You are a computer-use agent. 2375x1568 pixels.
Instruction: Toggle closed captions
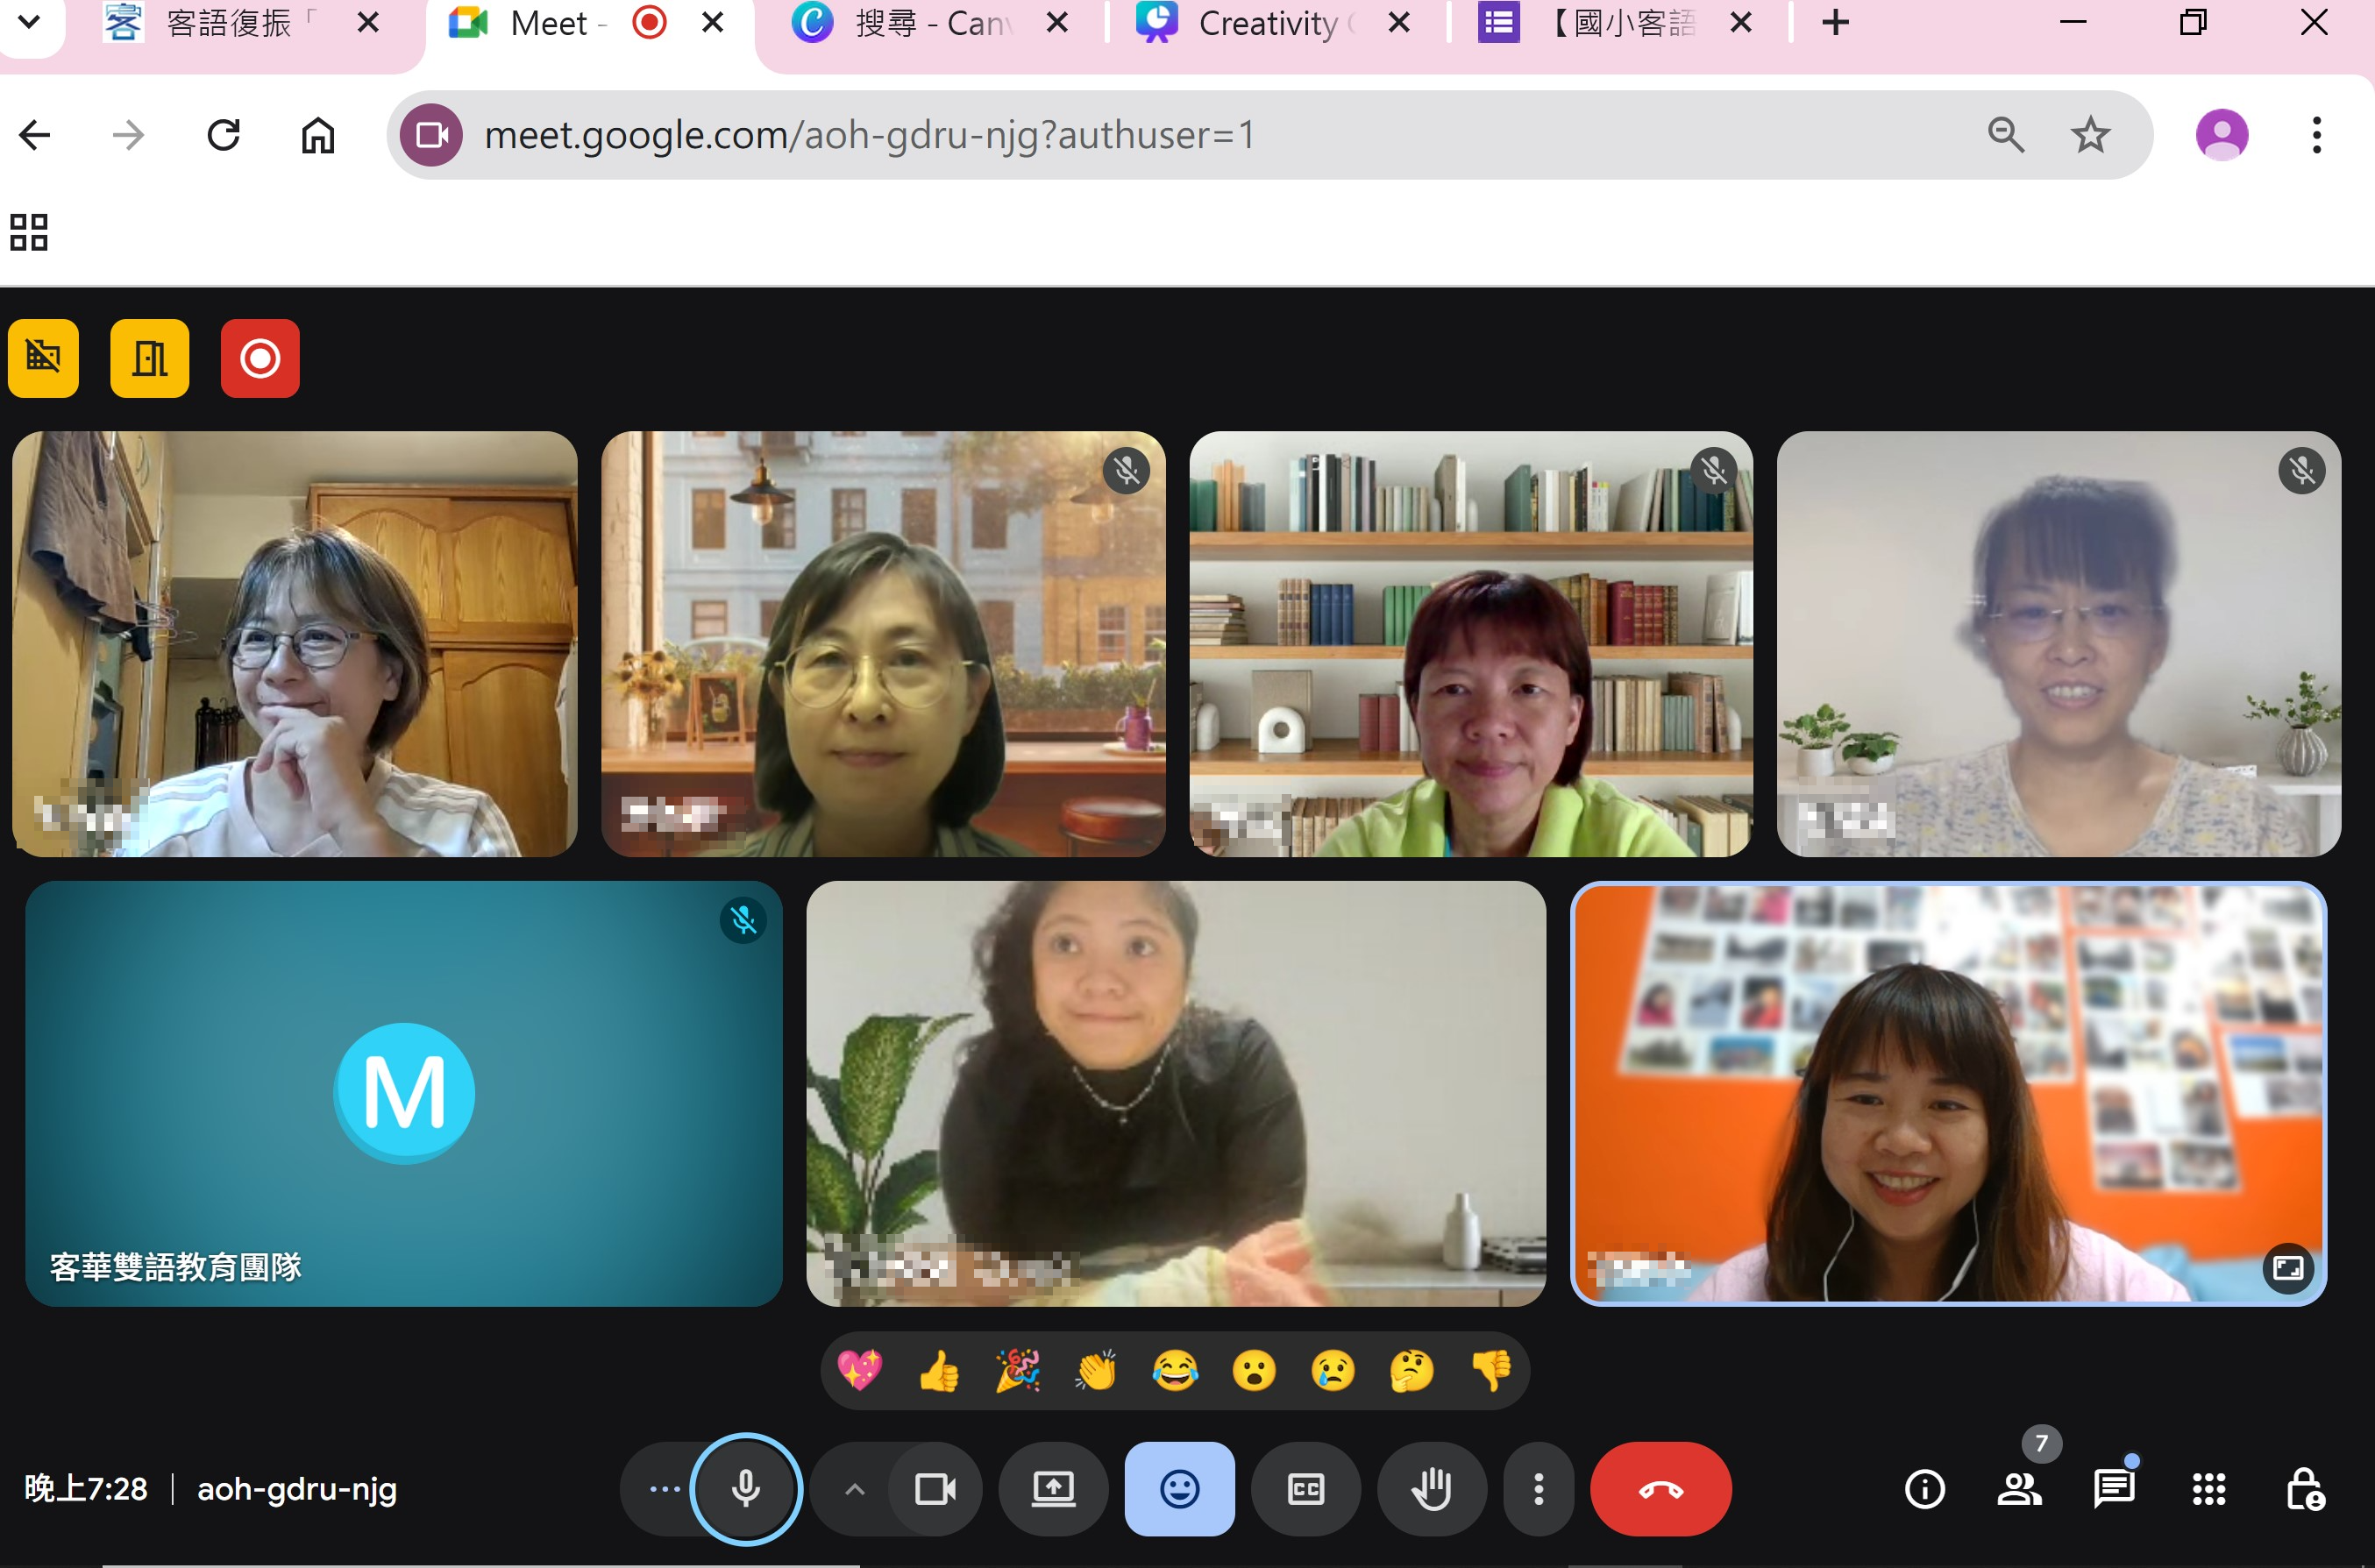(x=1305, y=1489)
